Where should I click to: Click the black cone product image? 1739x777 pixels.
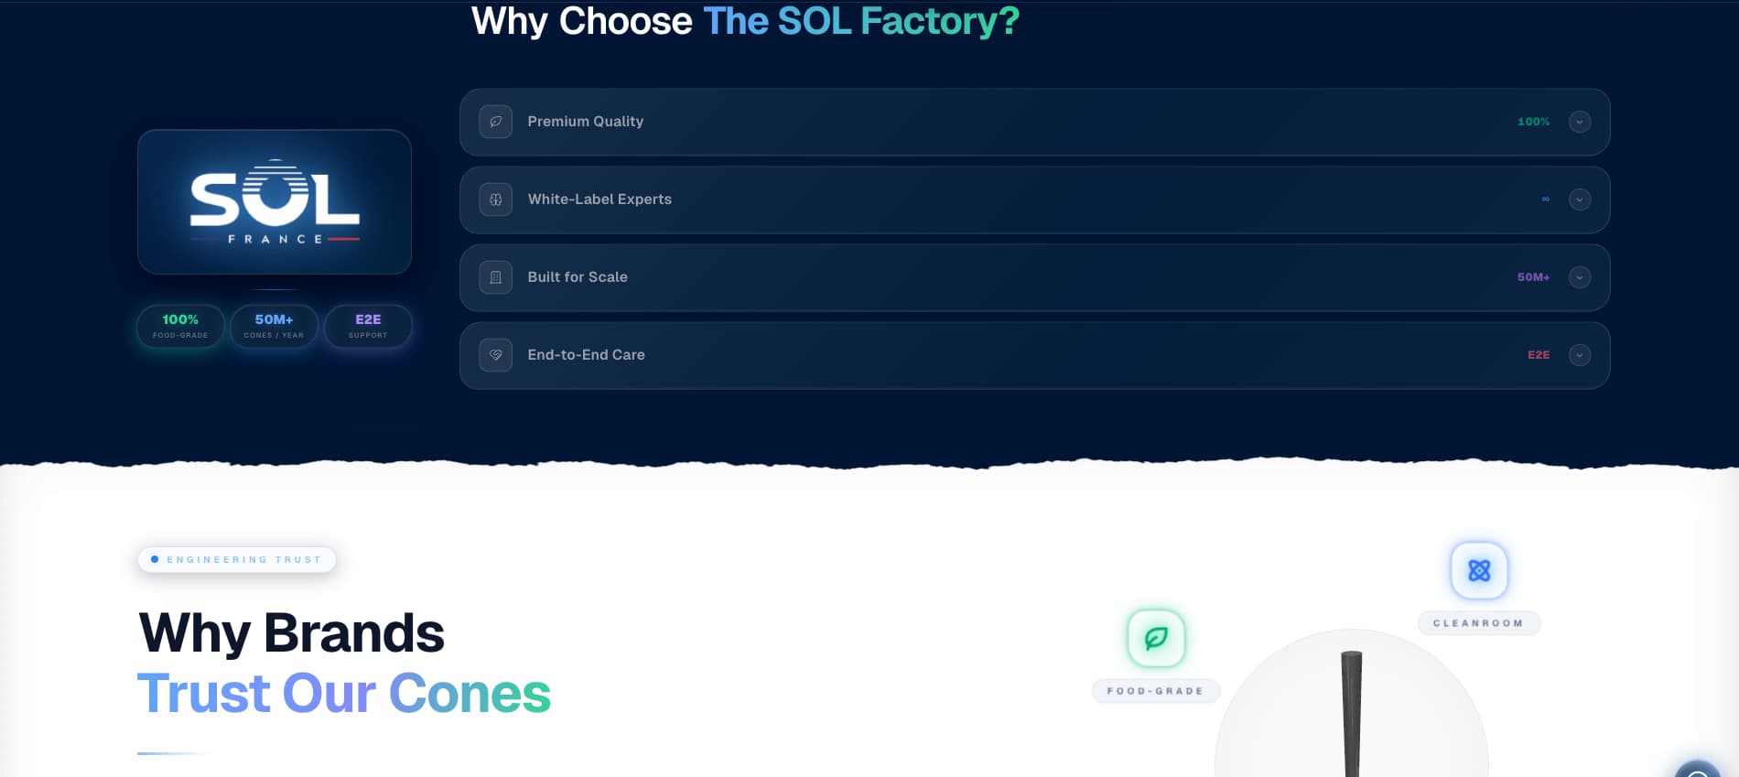point(1352,714)
